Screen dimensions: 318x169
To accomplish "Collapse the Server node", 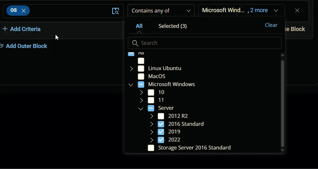I will [141, 109].
